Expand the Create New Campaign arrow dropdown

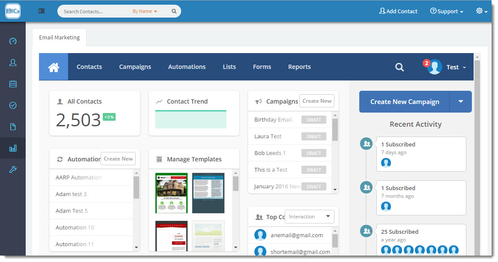(460, 101)
